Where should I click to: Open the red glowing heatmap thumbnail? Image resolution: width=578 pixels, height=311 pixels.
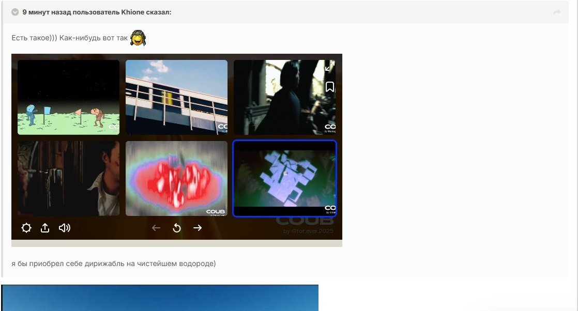tap(177, 178)
